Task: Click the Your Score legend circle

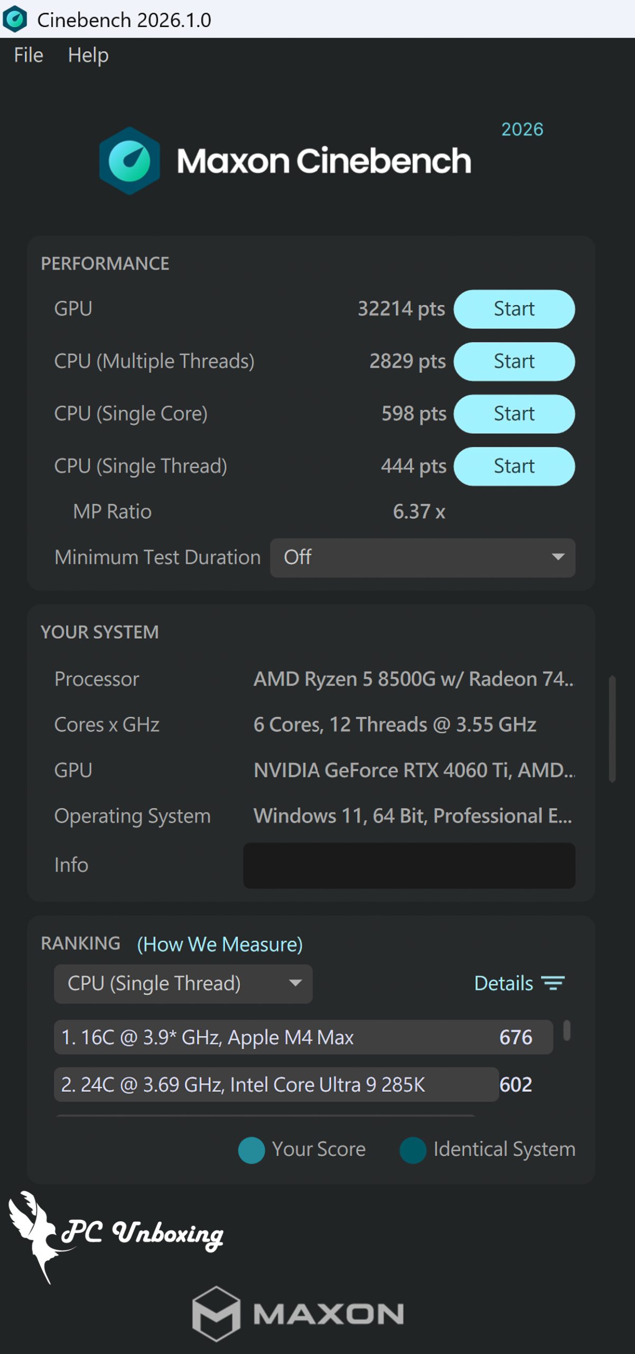Action: pos(251,1150)
